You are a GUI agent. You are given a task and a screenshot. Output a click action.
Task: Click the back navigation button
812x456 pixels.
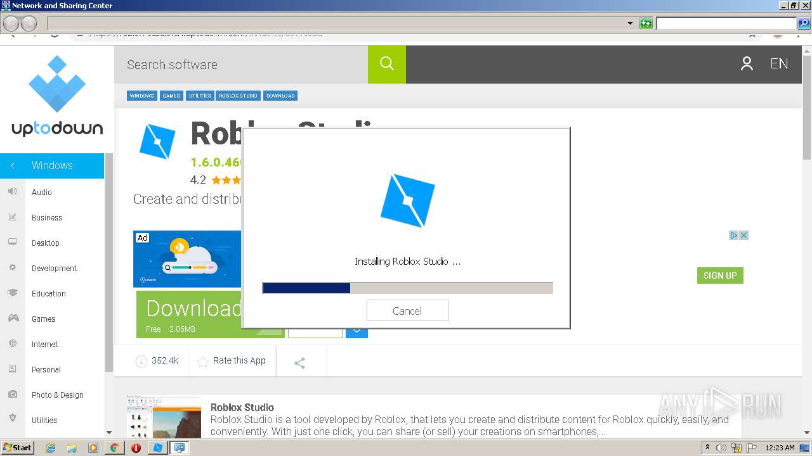pyautogui.click(x=11, y=23)
